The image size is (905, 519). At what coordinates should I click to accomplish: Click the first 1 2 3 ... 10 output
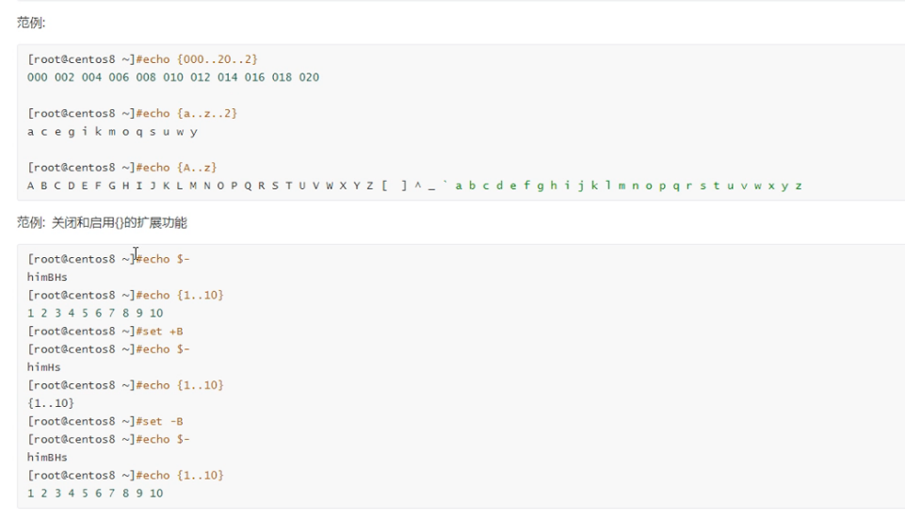click(95, 314)
